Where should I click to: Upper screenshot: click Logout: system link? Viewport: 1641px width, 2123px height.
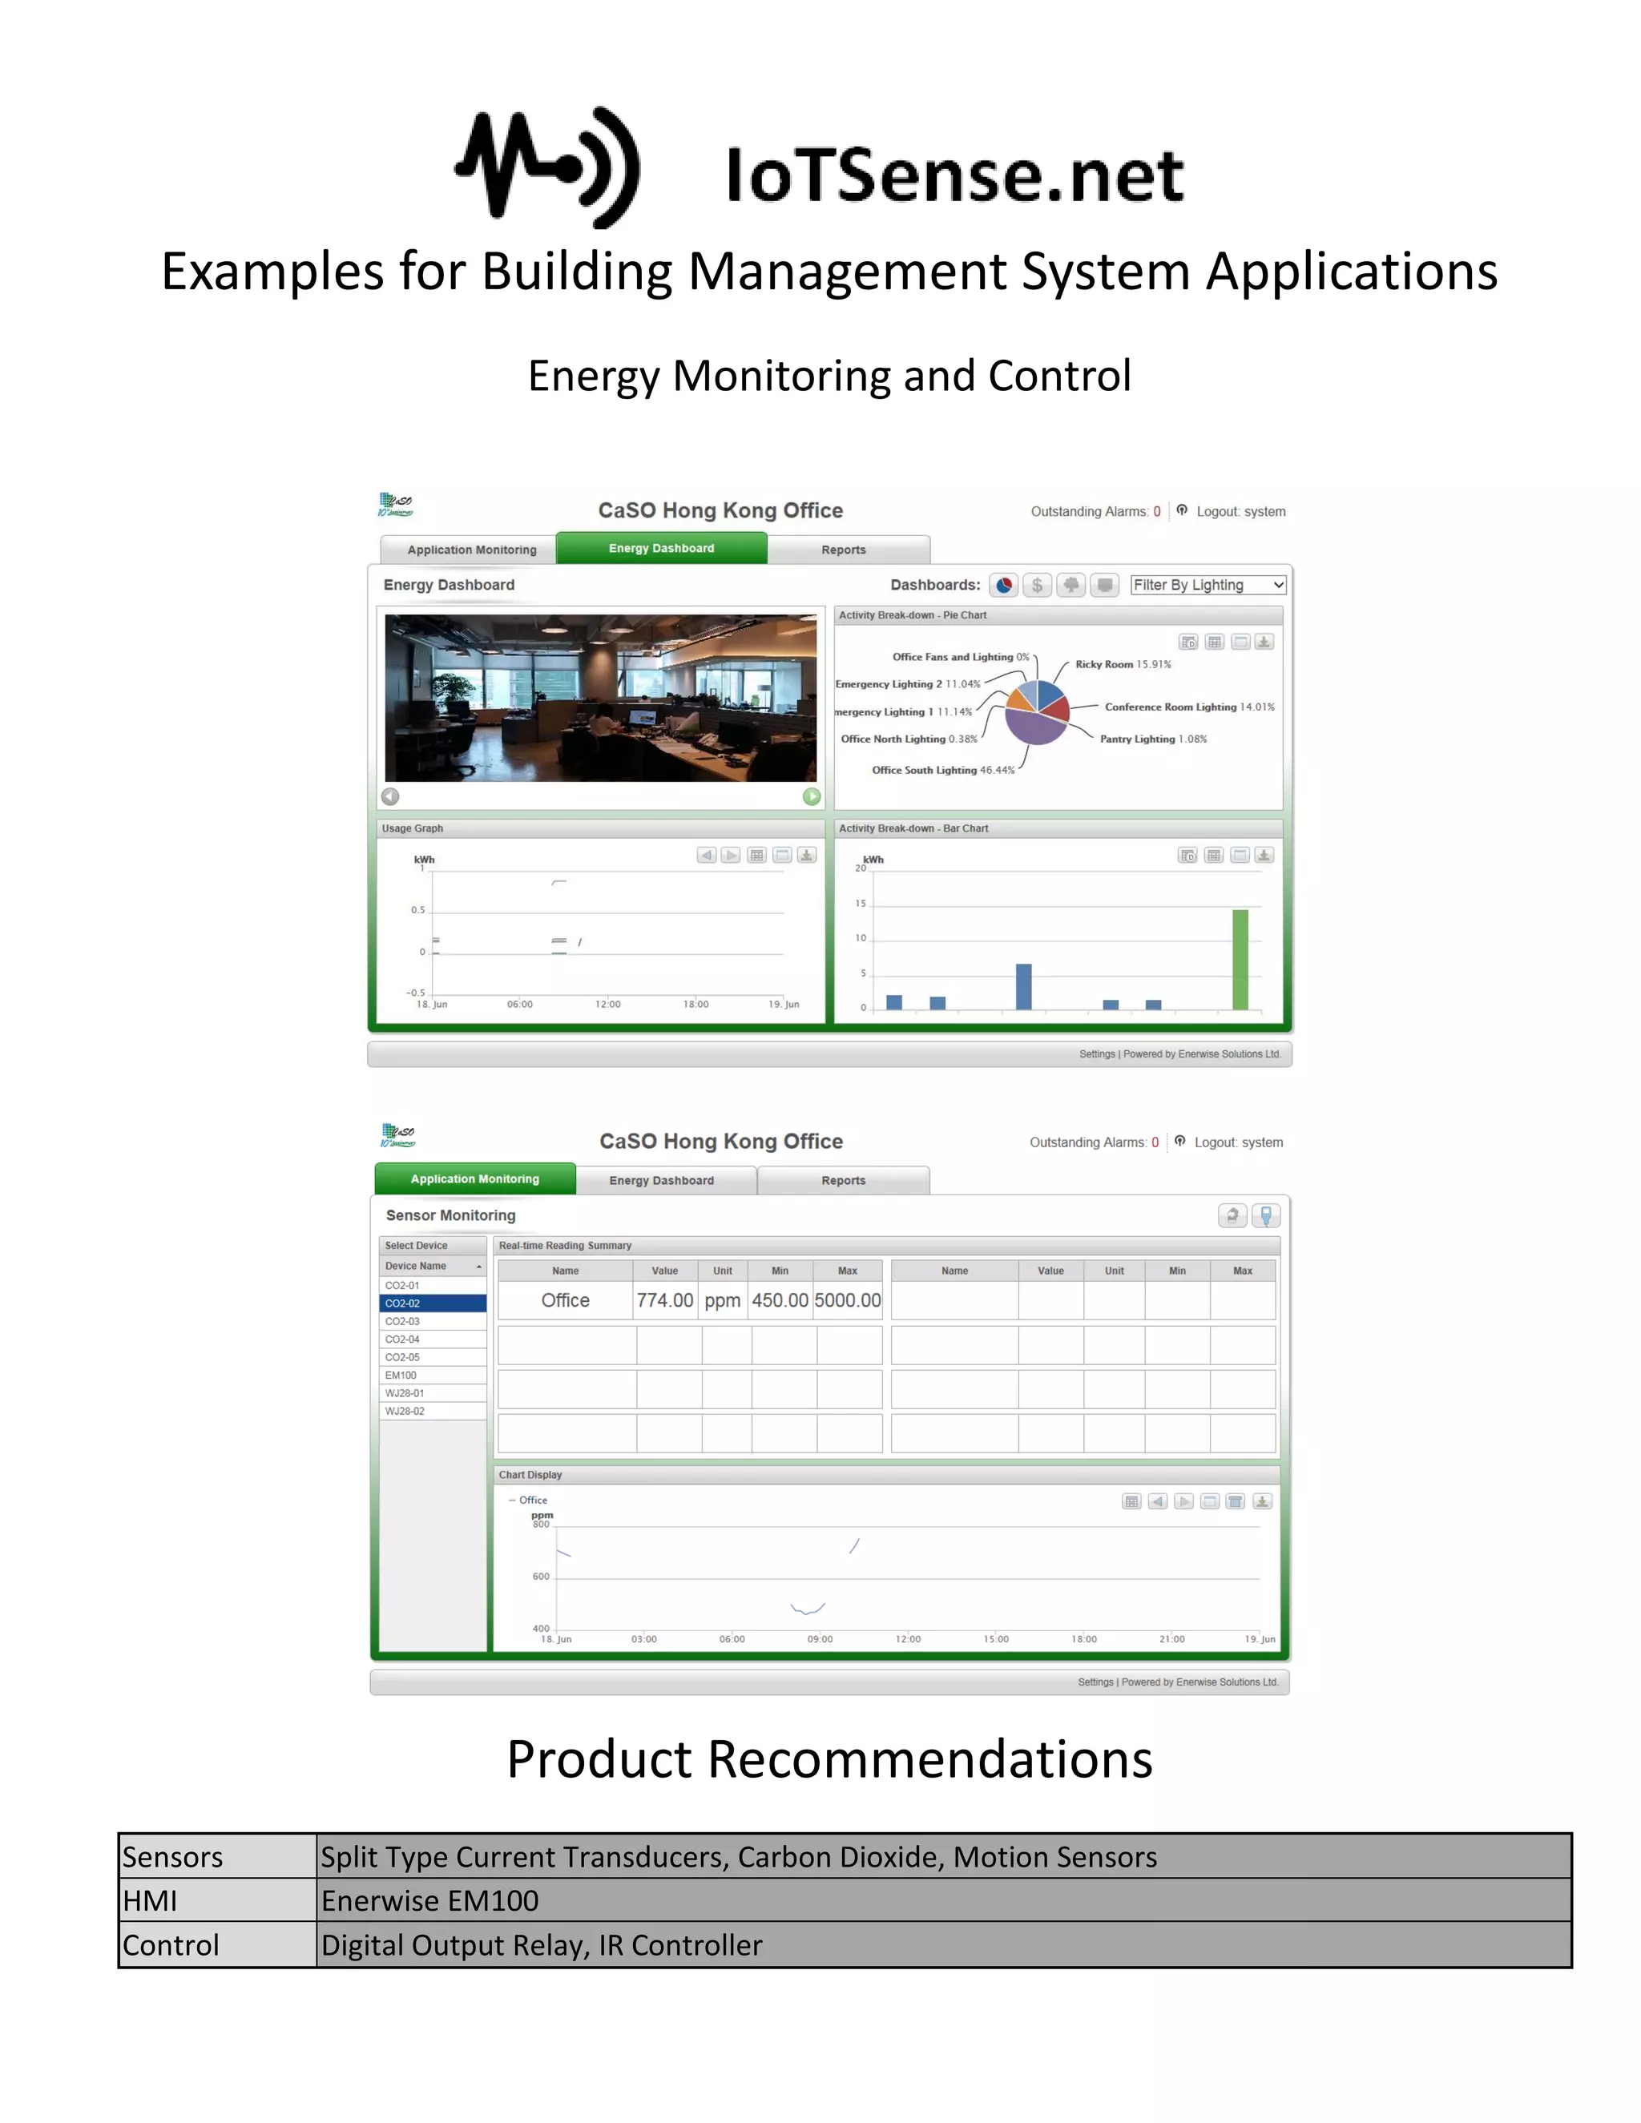pos(1240,511)
